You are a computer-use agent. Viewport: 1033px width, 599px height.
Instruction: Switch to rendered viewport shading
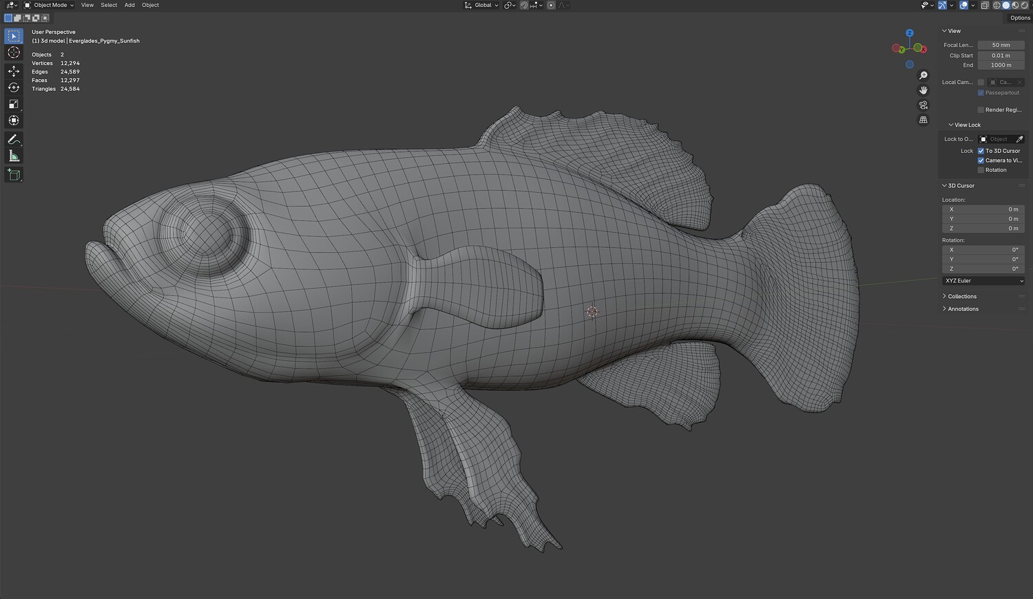point(1023,5)
